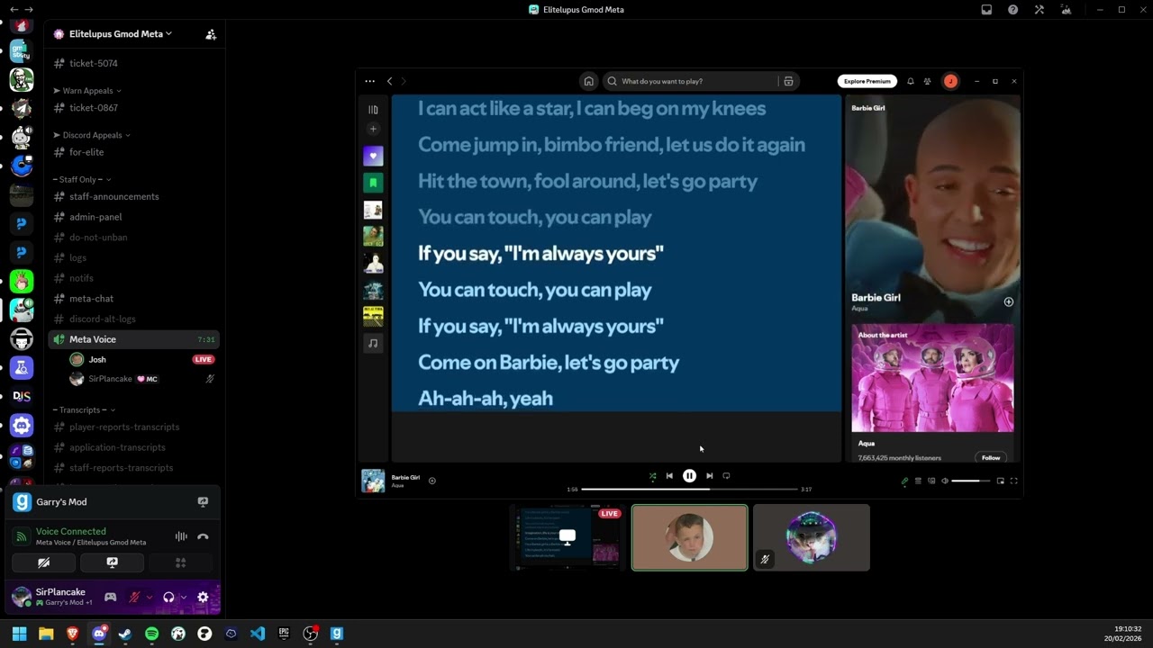Viewport: 1153px width, 648px height.
Task: Select the Meta Voice channel
Action: pos(134,339)
